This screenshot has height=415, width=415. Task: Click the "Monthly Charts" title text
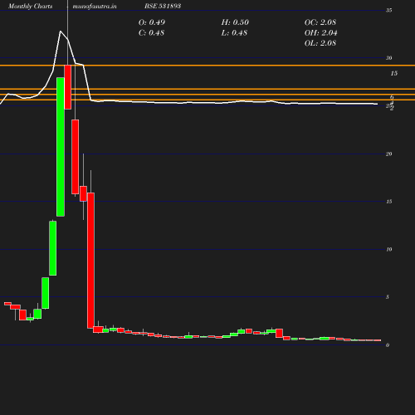pyautogui.click(x=30, y=6)
